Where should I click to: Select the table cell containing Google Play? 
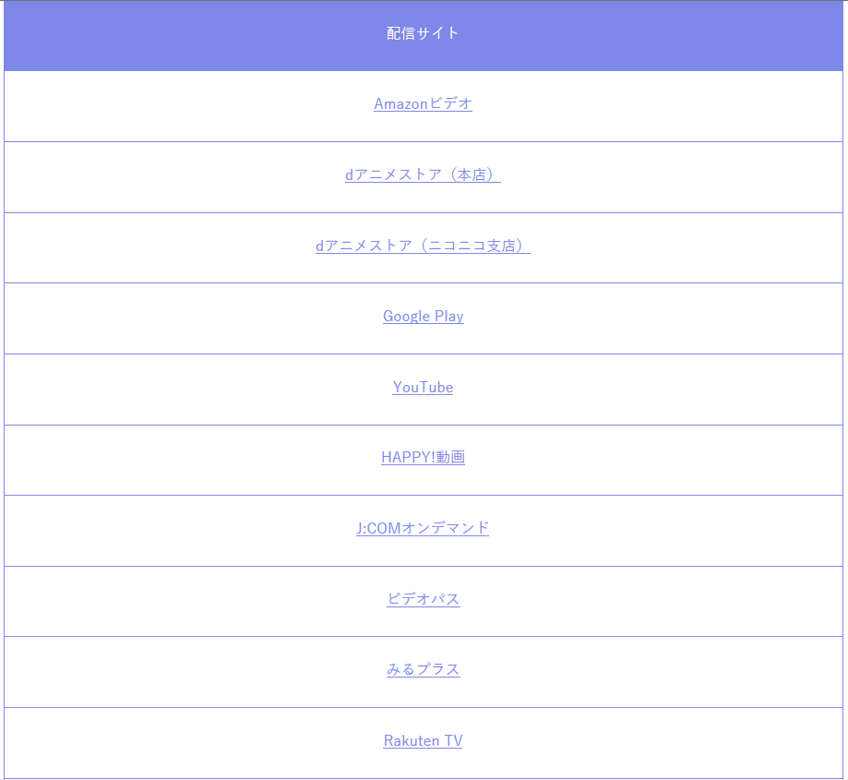point(424,318)
